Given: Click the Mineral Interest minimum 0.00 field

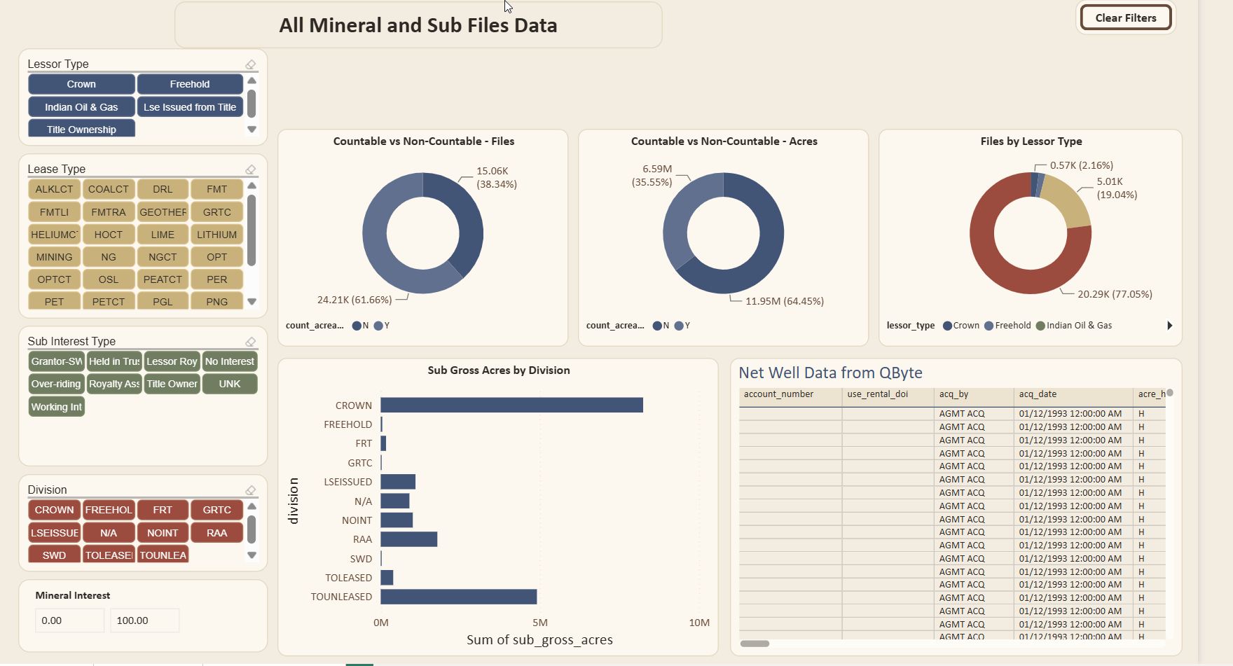Looking at the screenshot, I should [x=69, y=620].
